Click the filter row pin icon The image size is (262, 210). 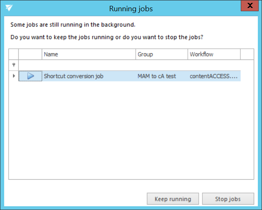pyautogui.click(x=14, y=65)
